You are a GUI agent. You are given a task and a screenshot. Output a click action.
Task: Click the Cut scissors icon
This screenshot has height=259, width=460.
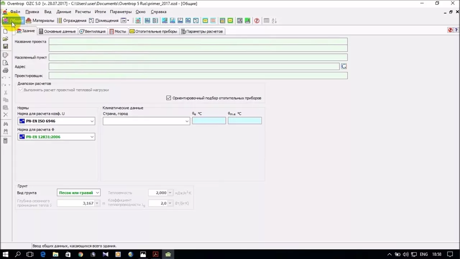click(5, 92)
